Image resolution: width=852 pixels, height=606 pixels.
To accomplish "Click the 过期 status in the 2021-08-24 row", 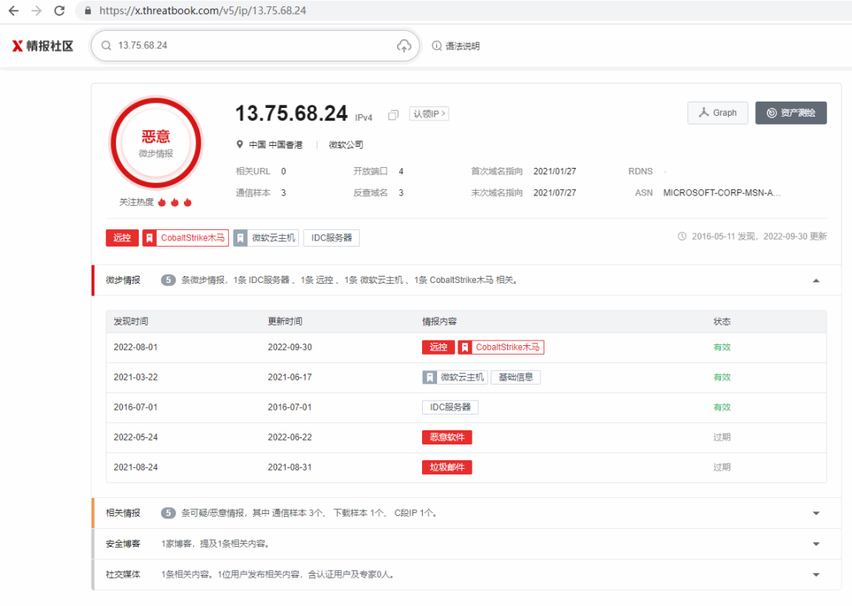I will point(722,467).
